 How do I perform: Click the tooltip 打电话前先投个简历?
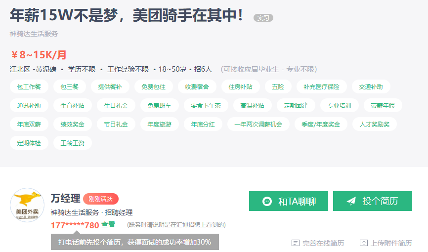pyautogui.click(x=135, y=242)
